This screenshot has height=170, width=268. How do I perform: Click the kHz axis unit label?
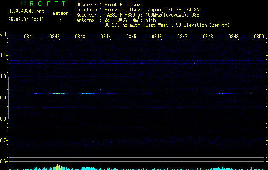pyautogui.click(x=4, y=34)
